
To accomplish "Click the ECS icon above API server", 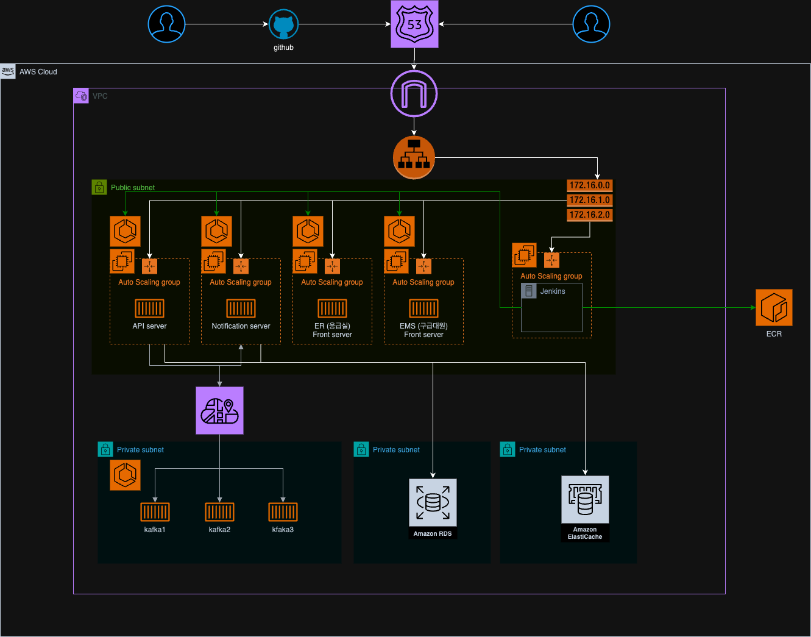I will [125, 231].
